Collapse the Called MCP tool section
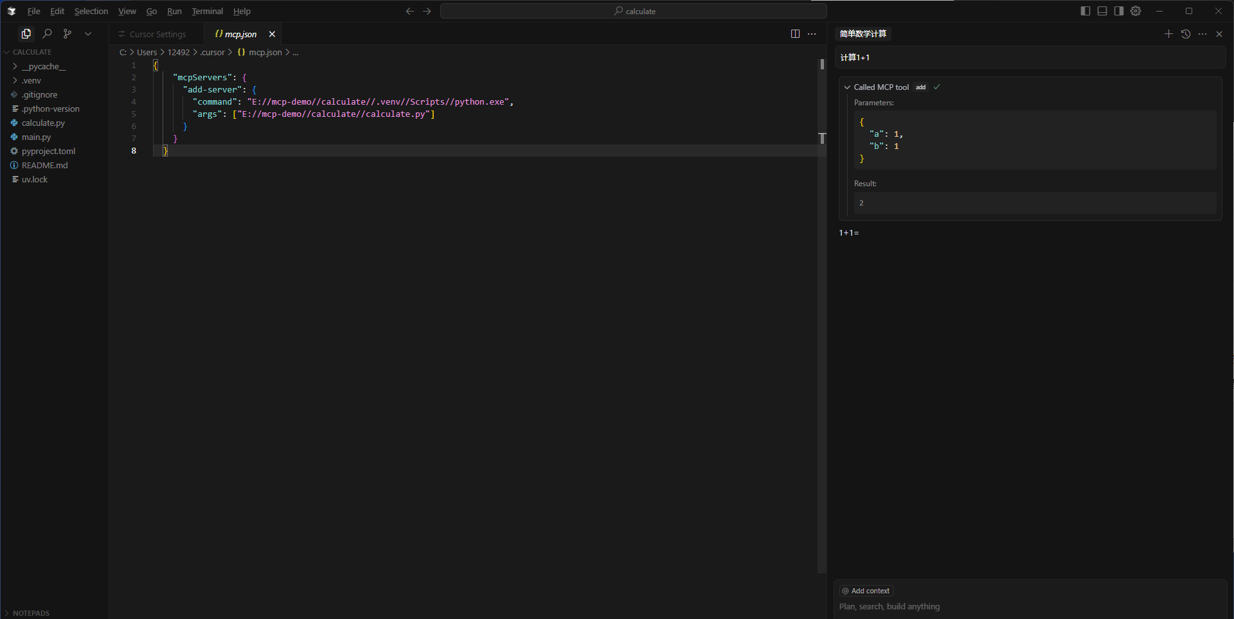Image resolution: width=1234 pixels, height=619 pixels. coord(848,87)
